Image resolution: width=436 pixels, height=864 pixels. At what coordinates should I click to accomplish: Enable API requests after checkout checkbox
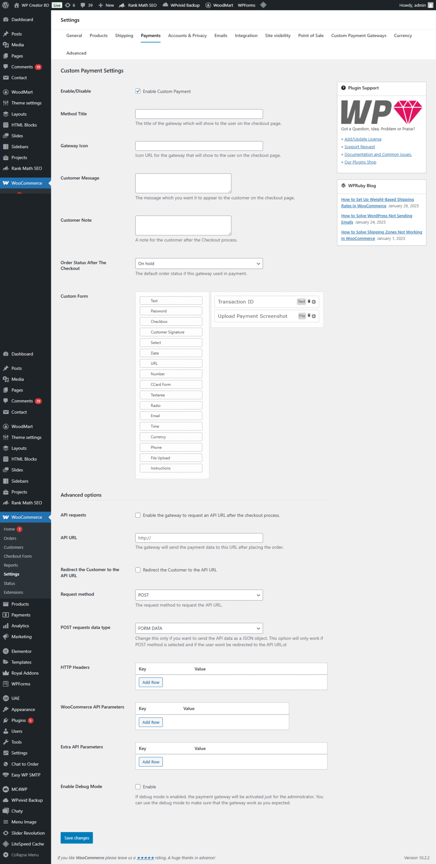click(138, 515)
